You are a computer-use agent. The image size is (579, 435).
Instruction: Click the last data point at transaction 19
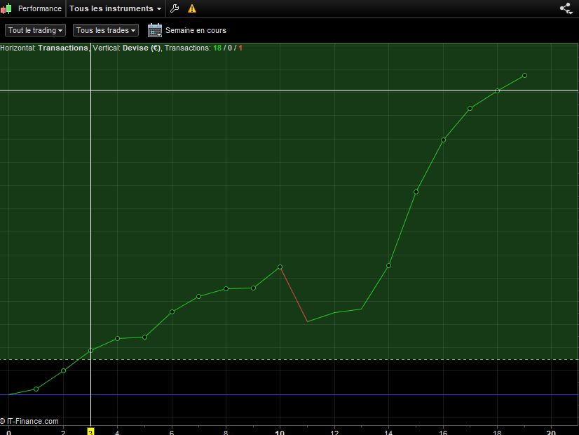click(x=524, y=75)
